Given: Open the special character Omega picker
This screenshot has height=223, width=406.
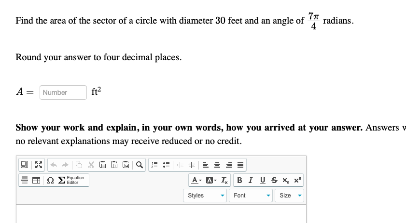Looking at the screenshot, I should click(50, 180).
